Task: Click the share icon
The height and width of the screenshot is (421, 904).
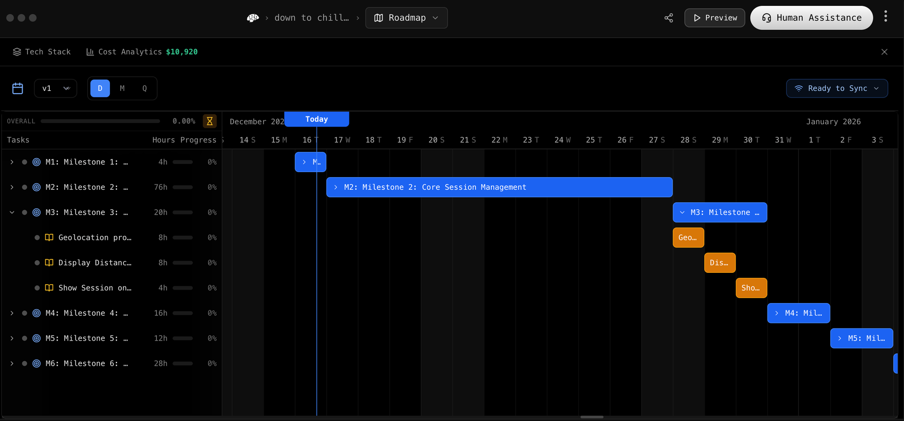Action: (669, 18)
